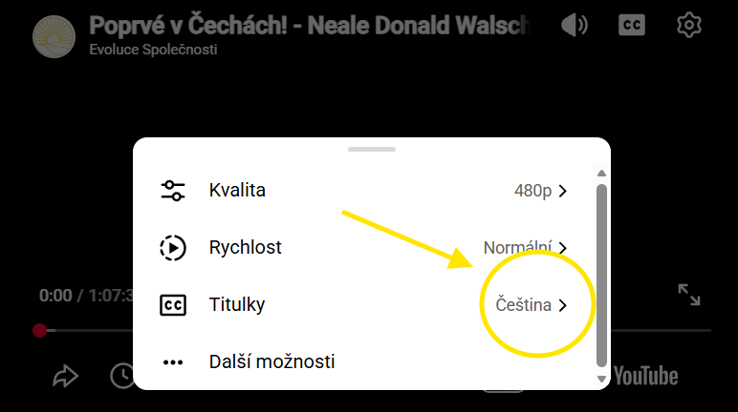Expand the Normální speed chevron
The image size is (738, 412).
click(x=562, y=248)
